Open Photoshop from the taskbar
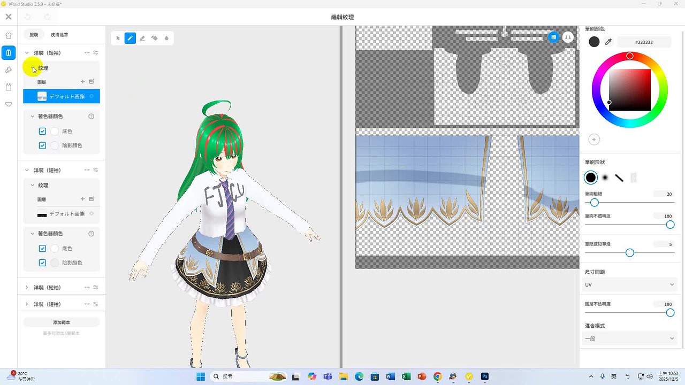 pyautogui.click(x=484, y=376)
